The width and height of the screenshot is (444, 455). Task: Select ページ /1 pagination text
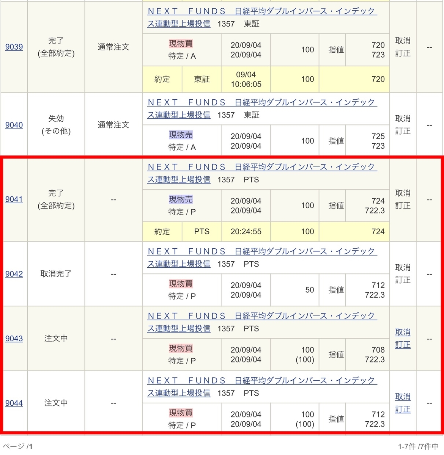[x=18, y=446]
